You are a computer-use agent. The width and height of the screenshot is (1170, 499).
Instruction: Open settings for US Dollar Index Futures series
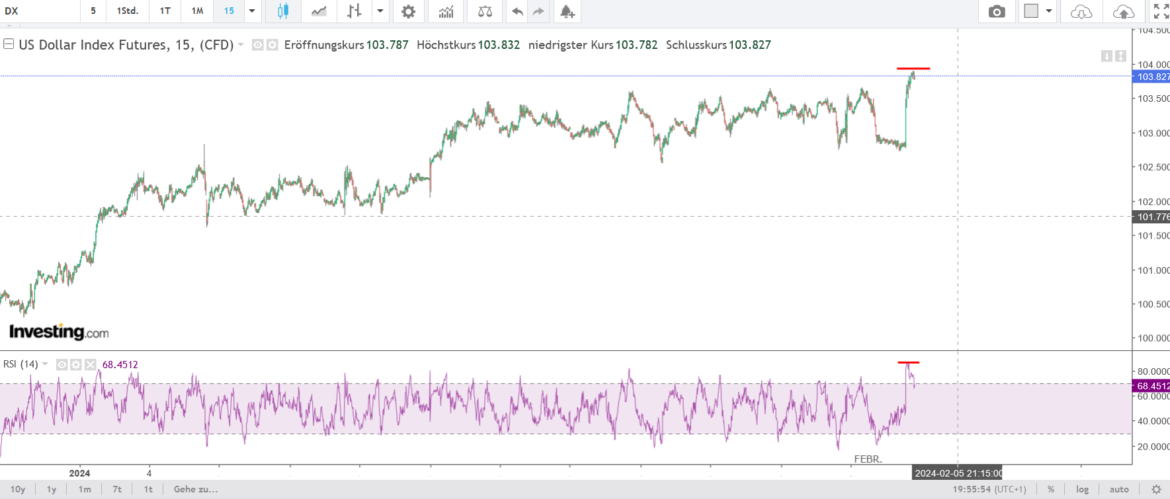tap(272, 45)
